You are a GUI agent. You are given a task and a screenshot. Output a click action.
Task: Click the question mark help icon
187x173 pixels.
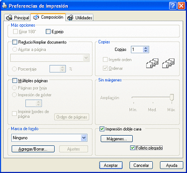(x=173, y=6)
